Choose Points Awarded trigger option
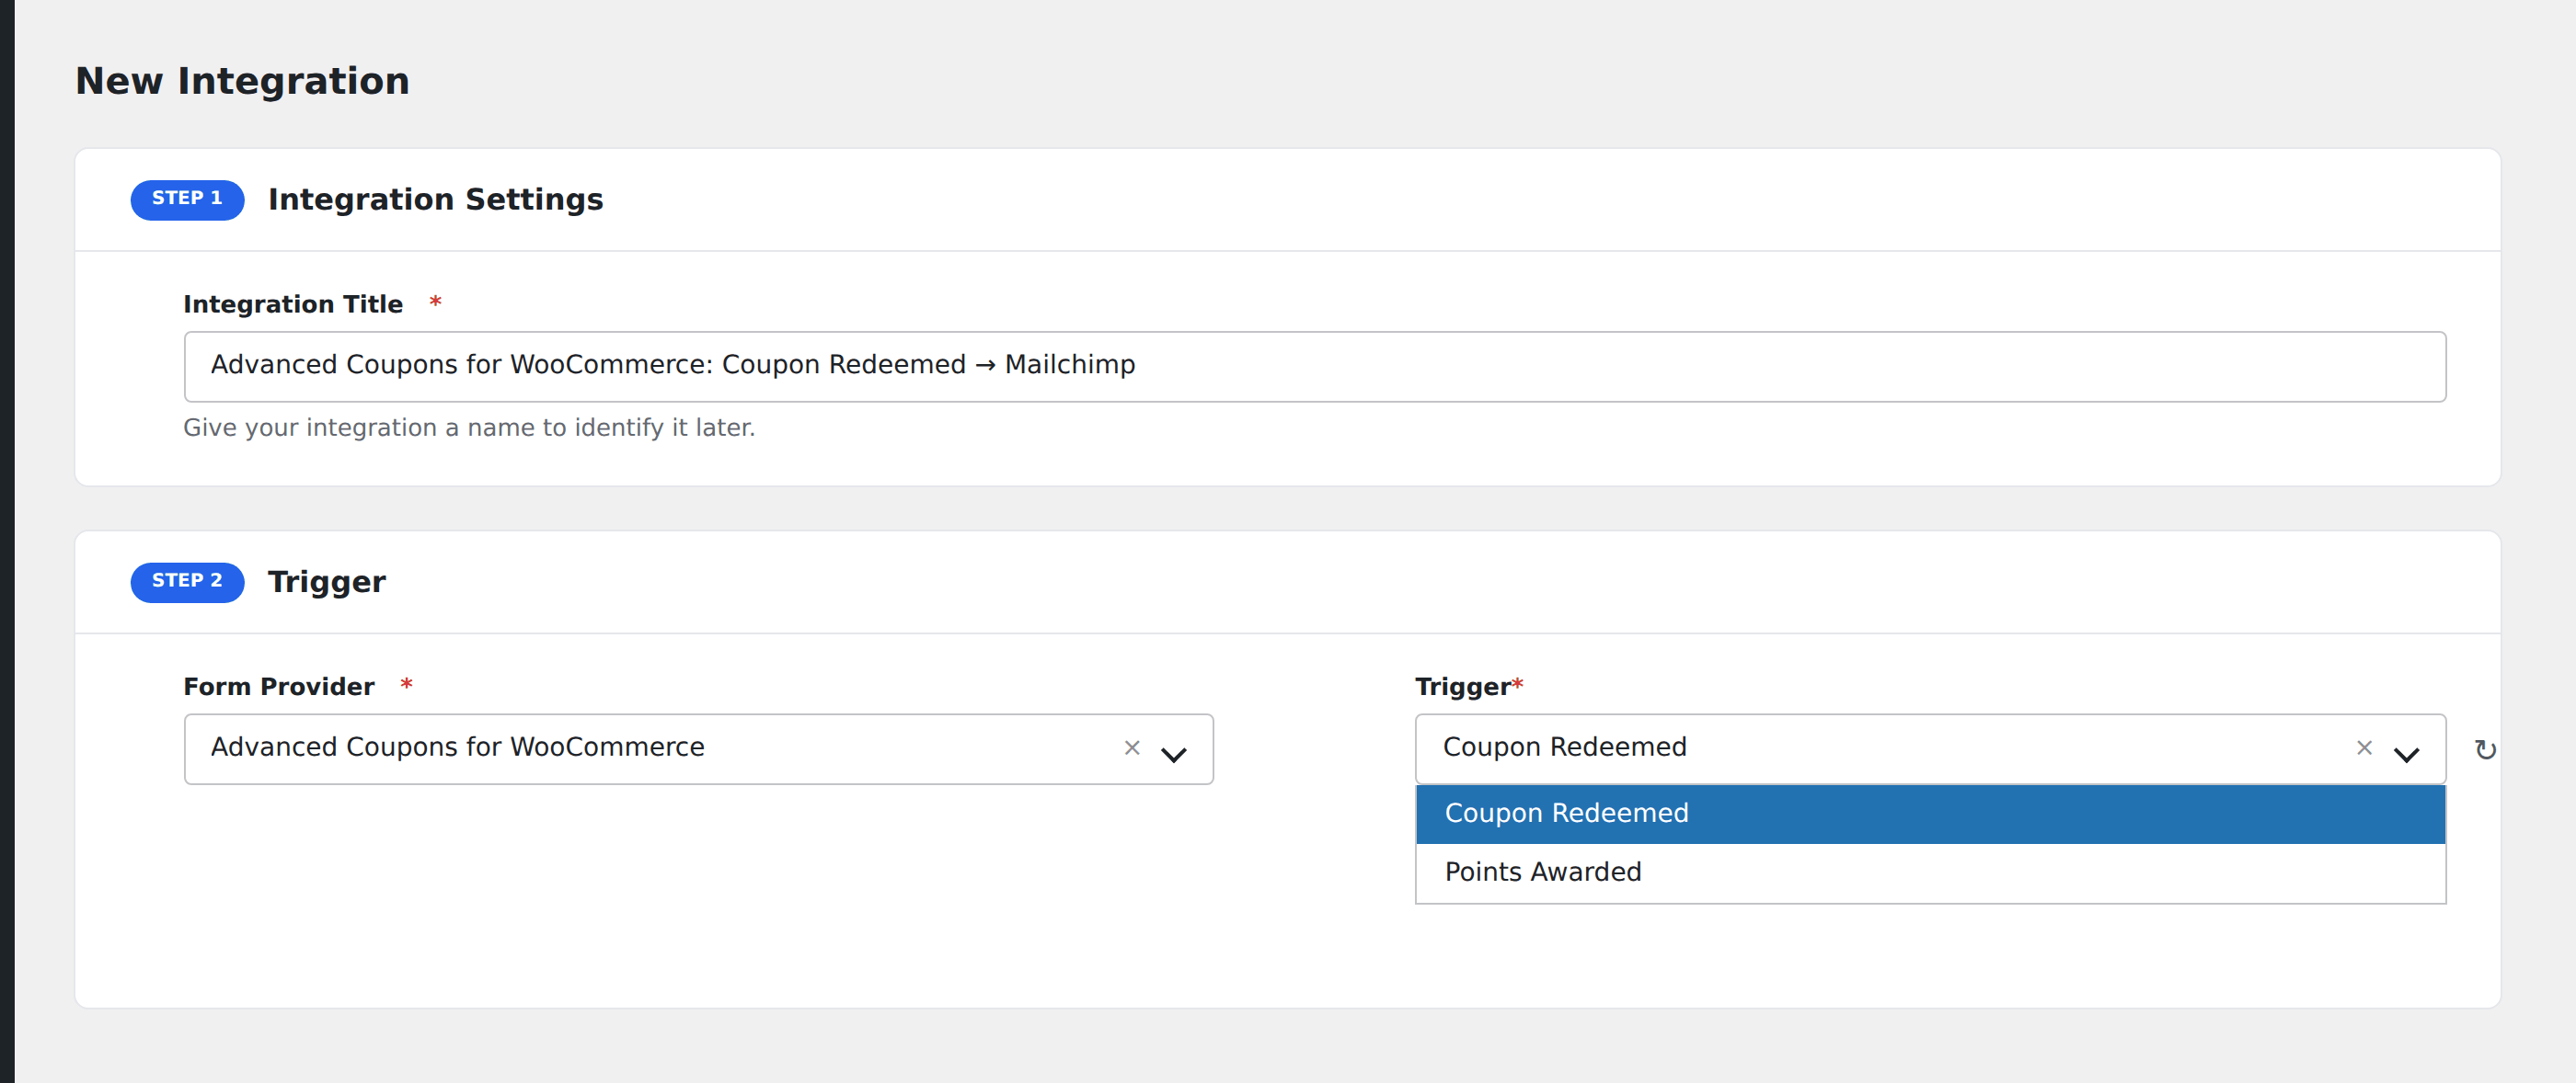This screenshot has height=1083, width=2576. (1930, 872)
